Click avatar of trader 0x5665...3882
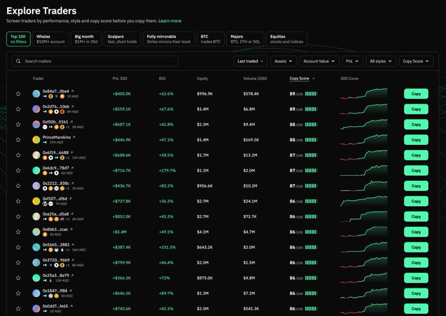 (x=36, y=247)
